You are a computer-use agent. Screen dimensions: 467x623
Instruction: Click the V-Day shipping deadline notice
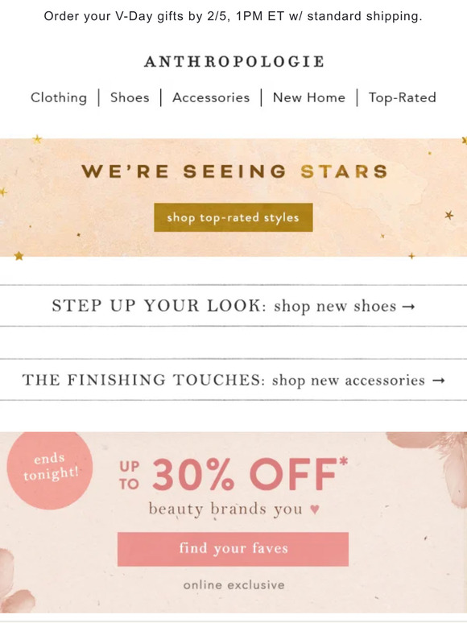pyautogui.click(x=233, y=16)
